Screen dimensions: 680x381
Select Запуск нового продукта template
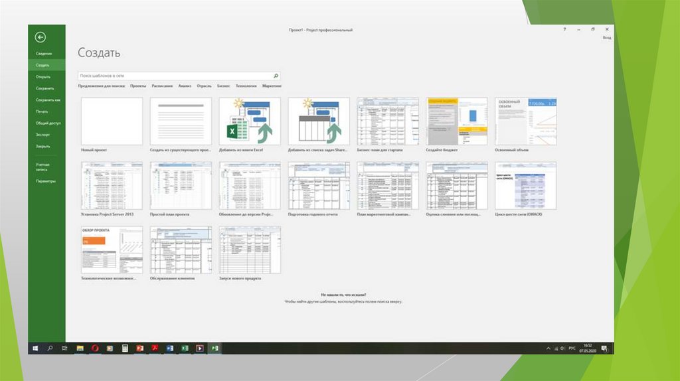[250, 253]
